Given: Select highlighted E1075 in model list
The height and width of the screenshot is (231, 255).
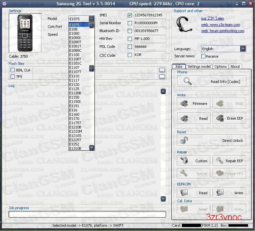Looking at the screenshot, I should tap(79, 25).
